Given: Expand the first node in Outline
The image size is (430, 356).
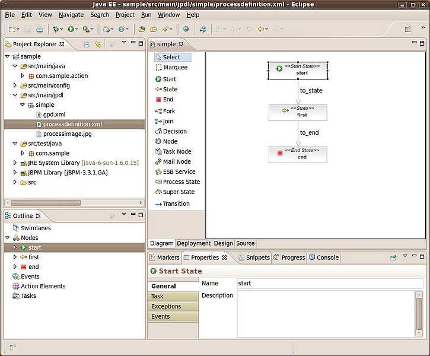Looking at the screenshot, I should pos(15,258).
